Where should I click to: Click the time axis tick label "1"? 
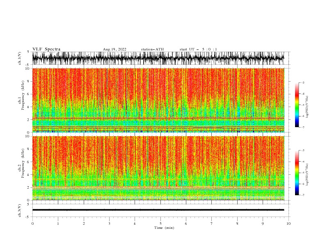coord(58,224)
